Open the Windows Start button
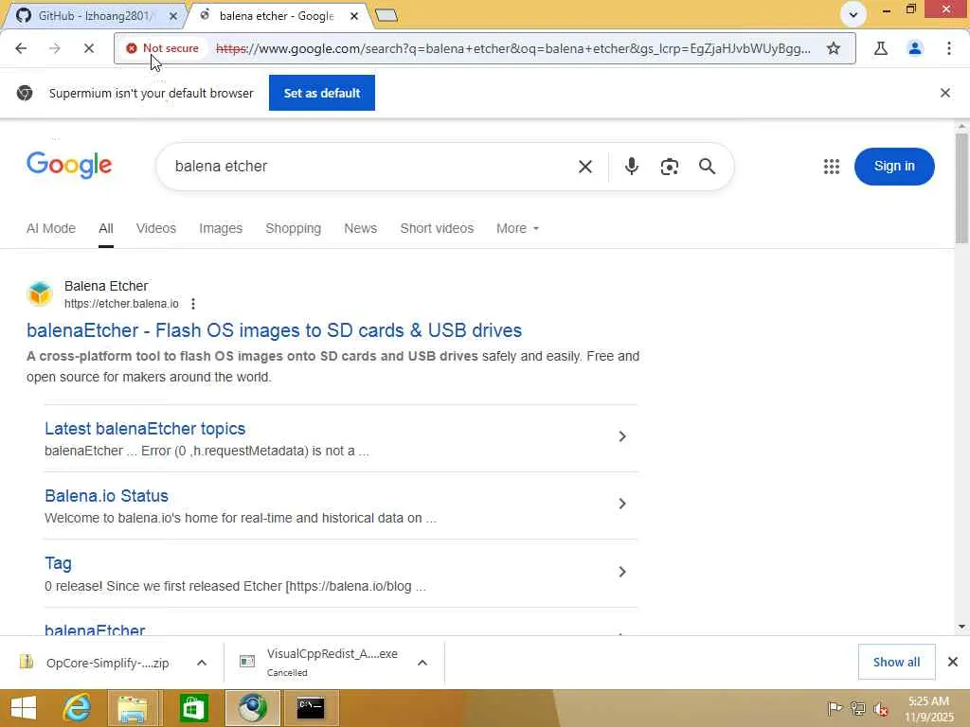This screenshot has width=970, height=727. pyautogui.click(x=24, y=708)
